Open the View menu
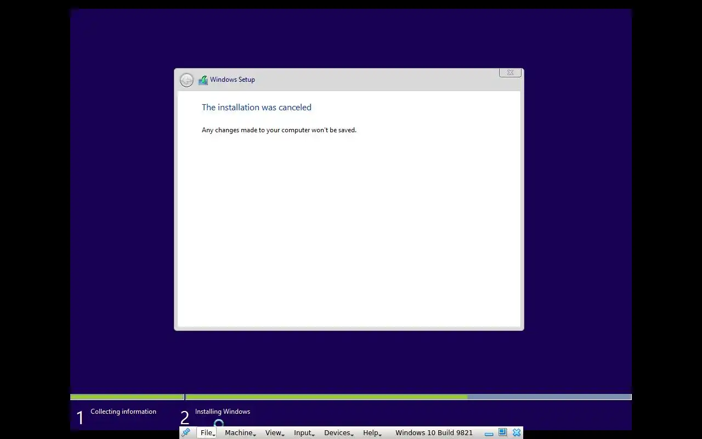The height and width of the screenshot is (439, 702). (x=274, y=432)
